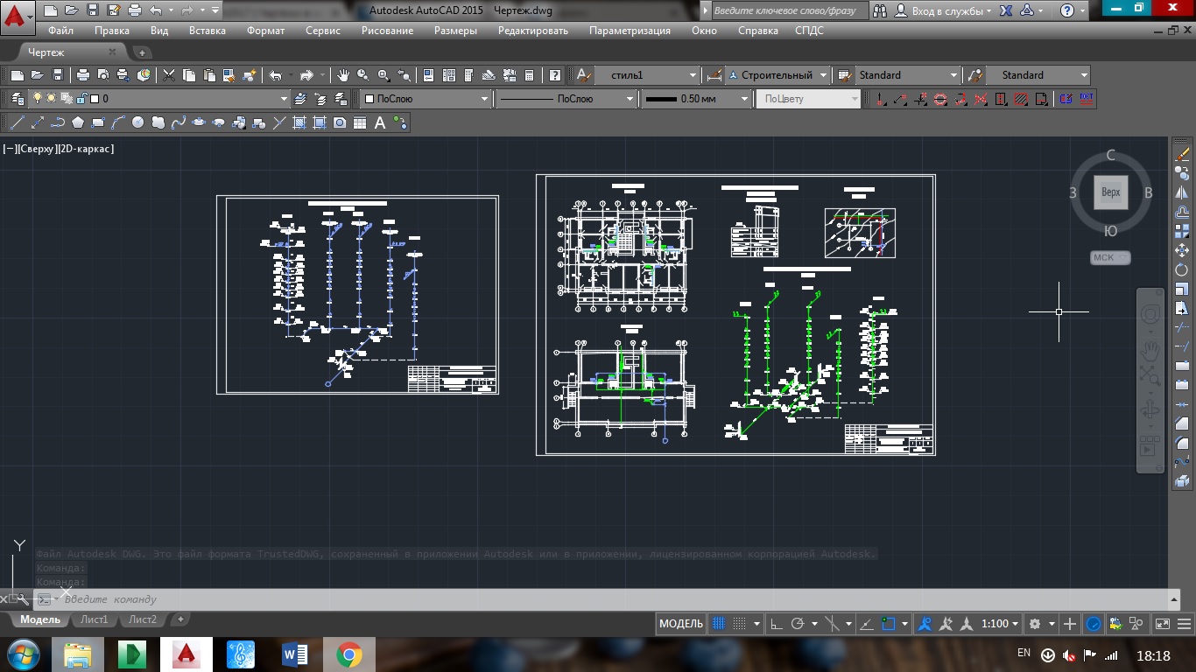Viewport: 1196px width, 672px height.
Task: Open the Properties palette icon
Action: [x=428, y=75]
